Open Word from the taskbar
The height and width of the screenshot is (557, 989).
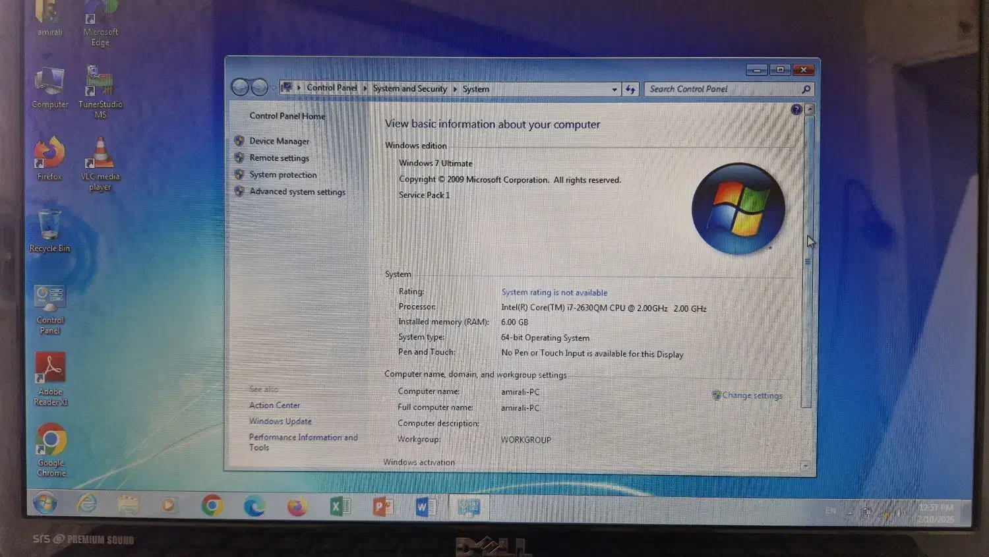click(426, 506)
